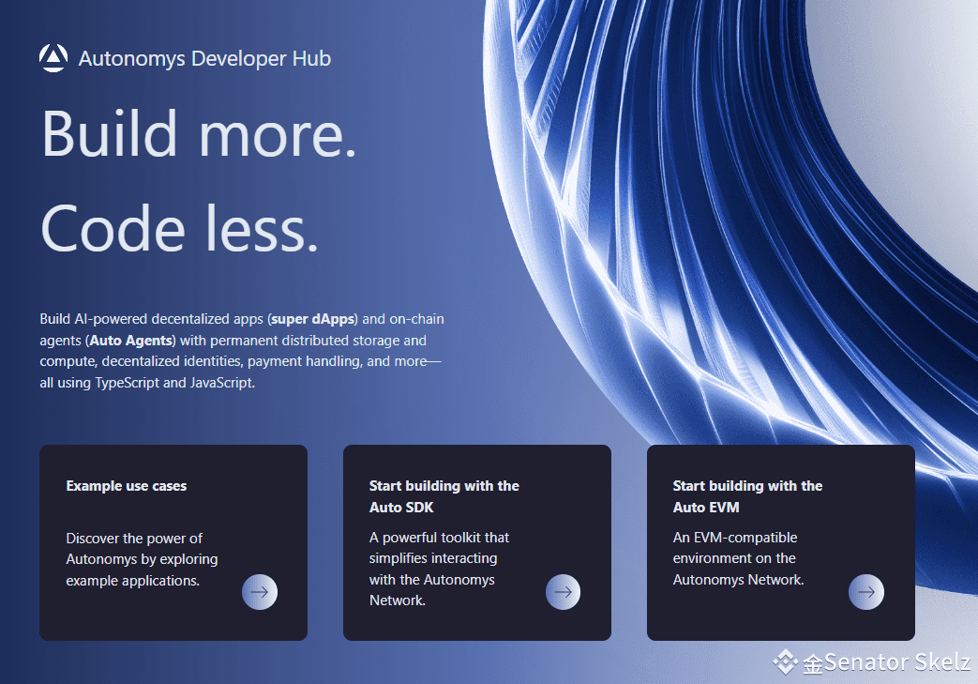Click the arrow on the Auto EVM card
Screen dimensions: 978x684
[866, 592]
